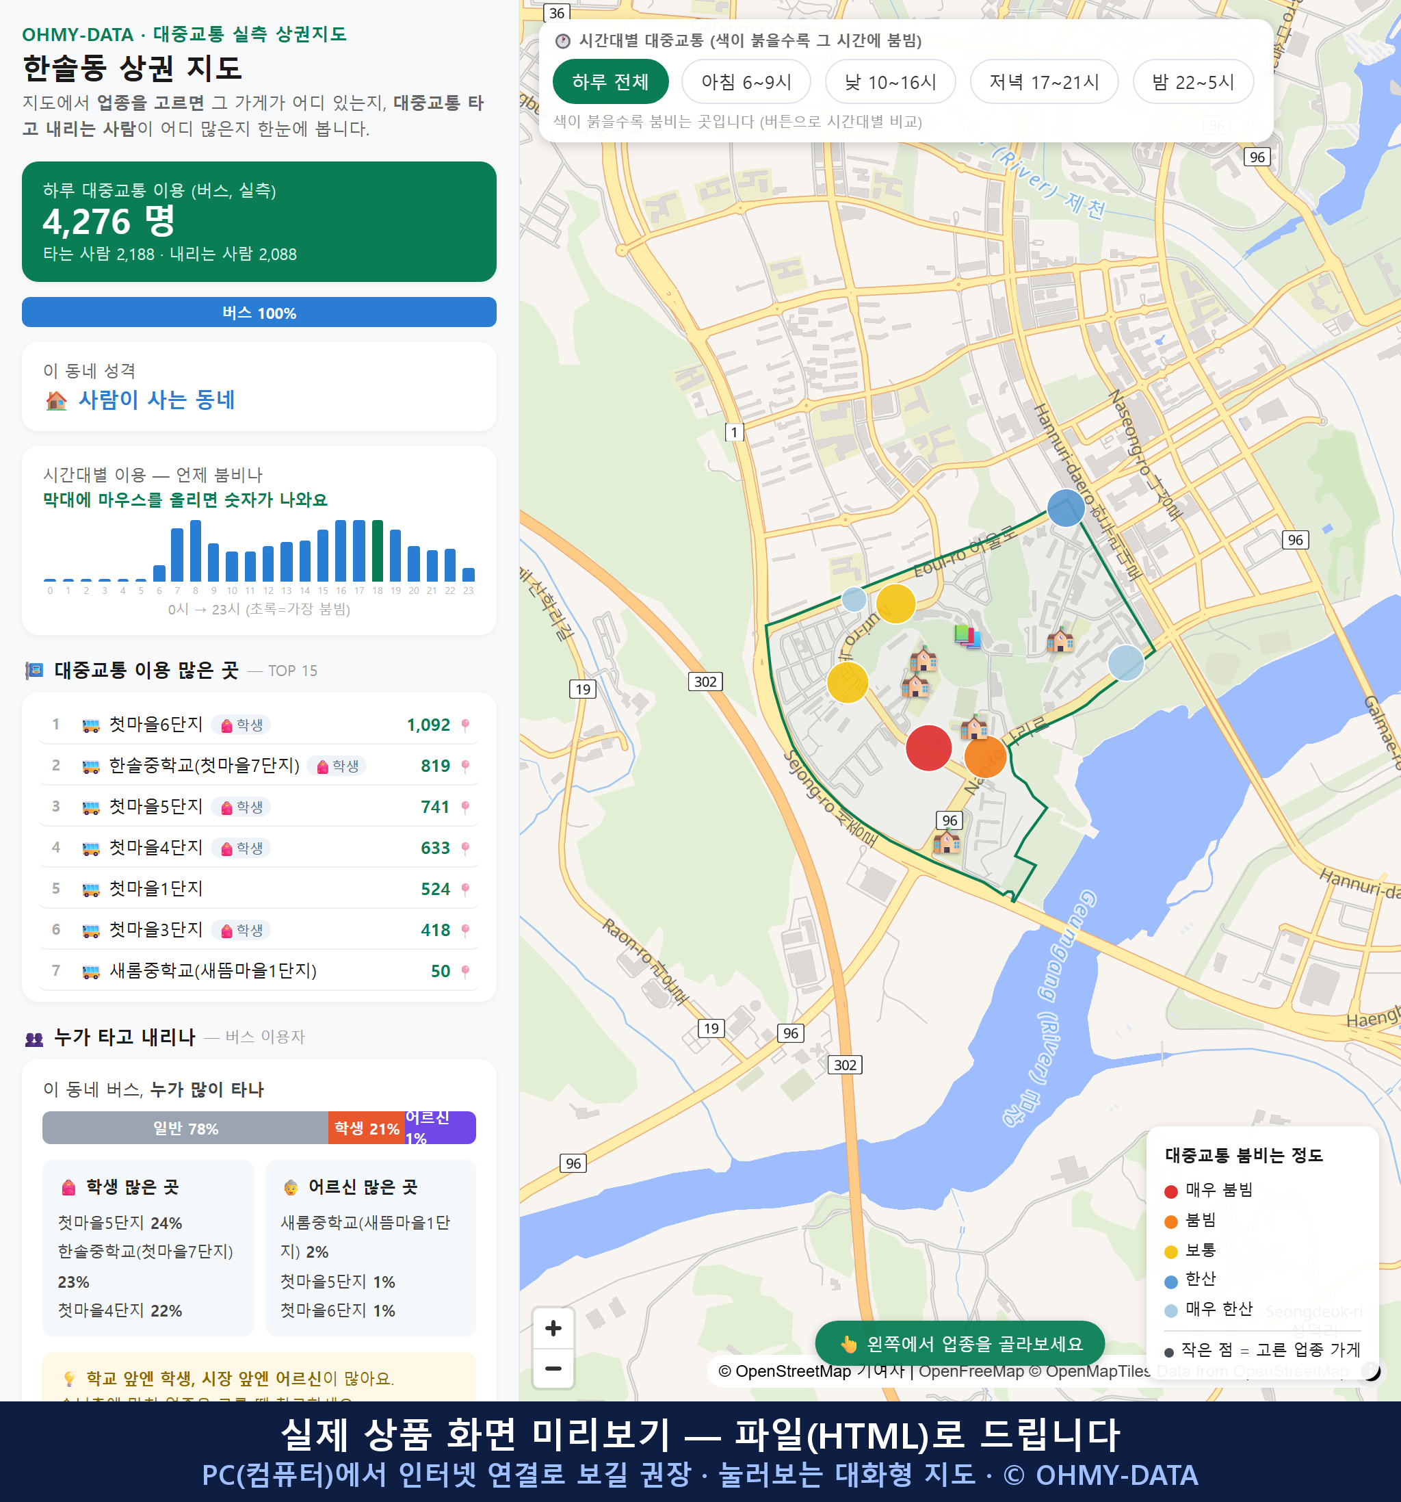
Task: Click the school icon above the orange marker
Action: point(973,727)
